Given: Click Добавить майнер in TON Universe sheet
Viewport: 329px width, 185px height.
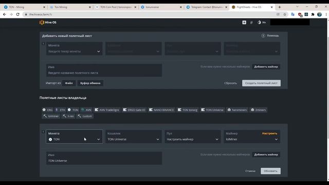Looking at the screenshot, I should (266, 155).
